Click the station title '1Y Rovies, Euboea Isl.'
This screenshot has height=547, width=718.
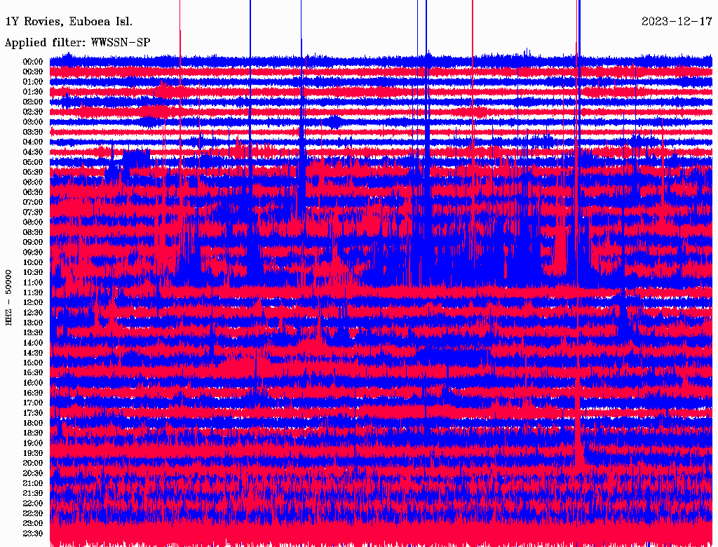point(68,22)
